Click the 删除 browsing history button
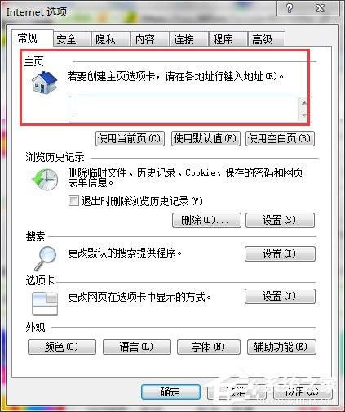 point(206,220)
